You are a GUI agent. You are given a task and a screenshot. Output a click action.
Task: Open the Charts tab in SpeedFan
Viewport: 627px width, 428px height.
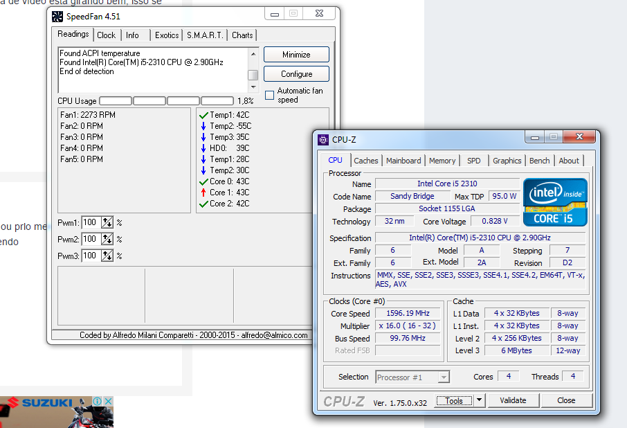pos(242,35)
